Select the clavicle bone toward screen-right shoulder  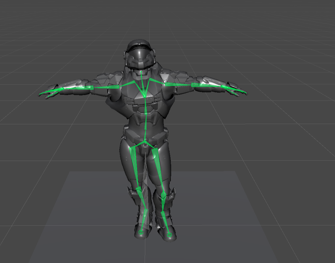pyautogui.click(x=157, y=81)
